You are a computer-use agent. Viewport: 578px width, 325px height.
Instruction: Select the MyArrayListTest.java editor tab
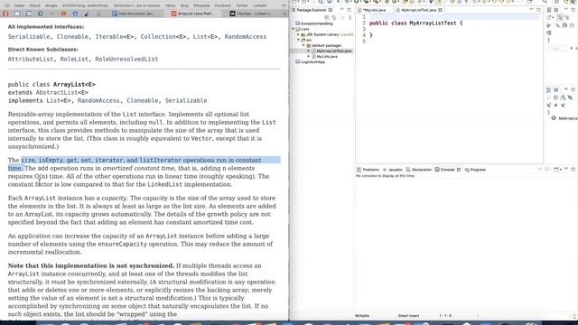click(x=418, y=10)
